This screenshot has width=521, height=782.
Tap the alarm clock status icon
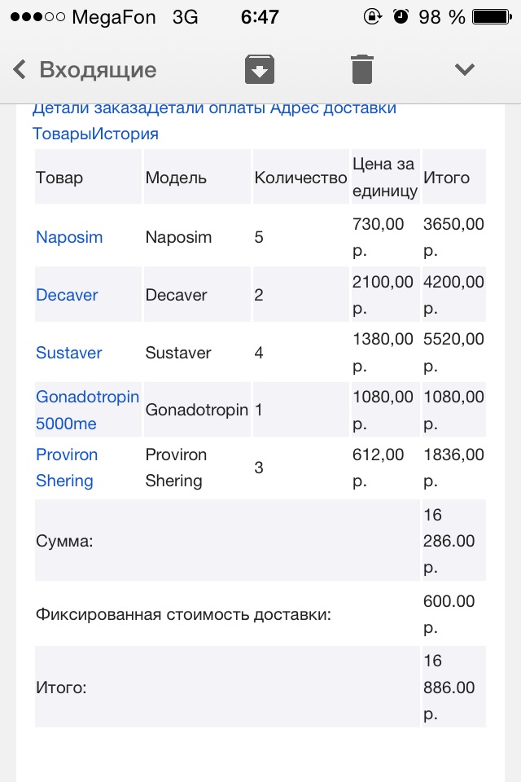tap(400, 16)
